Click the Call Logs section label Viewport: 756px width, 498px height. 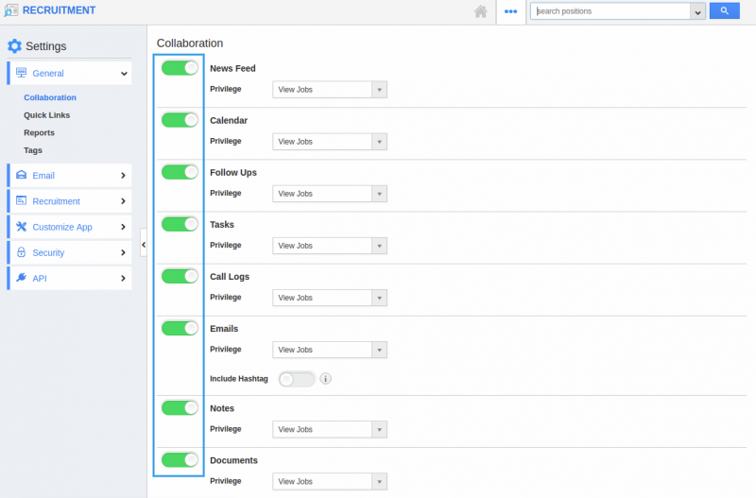coord(230,277)
